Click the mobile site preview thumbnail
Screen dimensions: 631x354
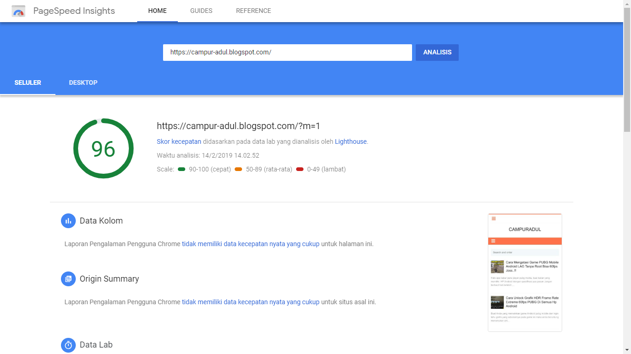tap(525, 272)
